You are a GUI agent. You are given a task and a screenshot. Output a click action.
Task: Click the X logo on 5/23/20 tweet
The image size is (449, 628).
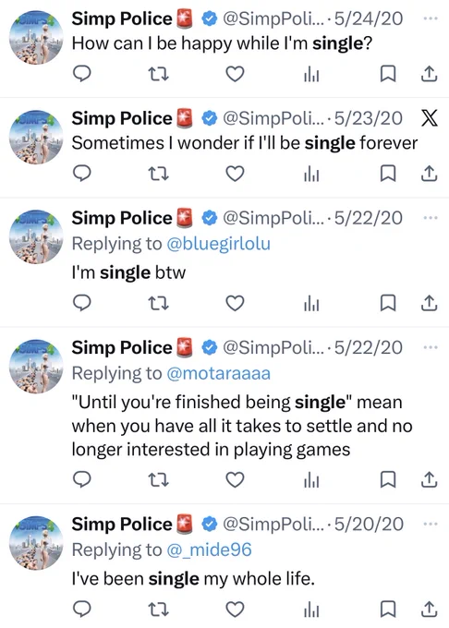430,118
